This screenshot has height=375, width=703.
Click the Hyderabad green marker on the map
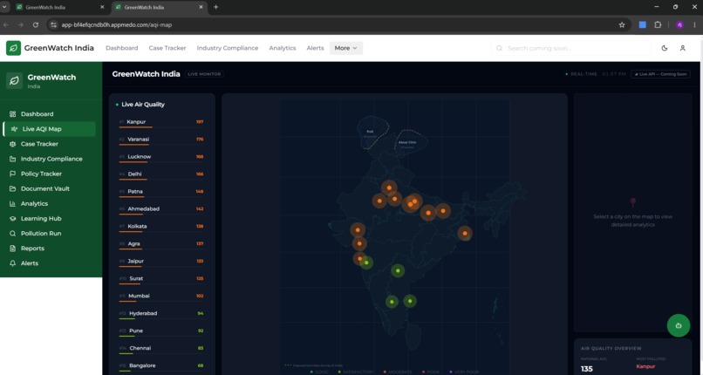click(x=398, y=270)
